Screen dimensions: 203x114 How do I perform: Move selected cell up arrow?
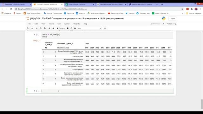pyautogui.click(x=49, y=28)
